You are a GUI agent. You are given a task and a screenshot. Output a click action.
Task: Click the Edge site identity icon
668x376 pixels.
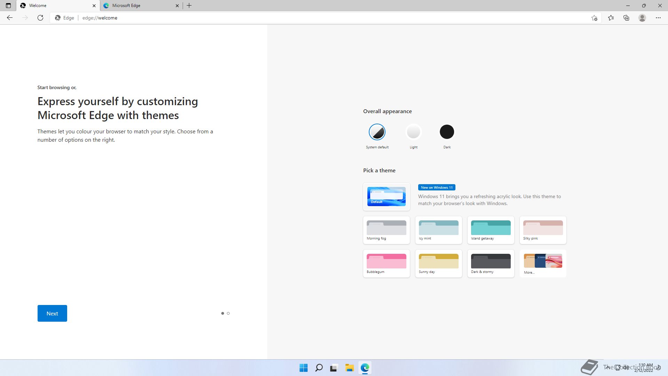click(65, 18)
